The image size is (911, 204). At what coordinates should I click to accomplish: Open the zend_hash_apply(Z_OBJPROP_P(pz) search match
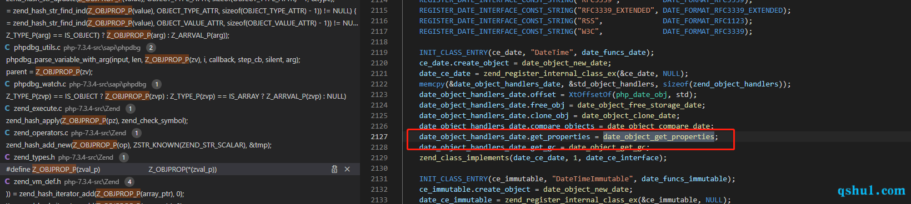[97, 121]
